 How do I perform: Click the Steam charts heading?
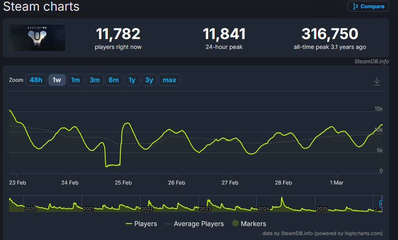click(41, 6)
